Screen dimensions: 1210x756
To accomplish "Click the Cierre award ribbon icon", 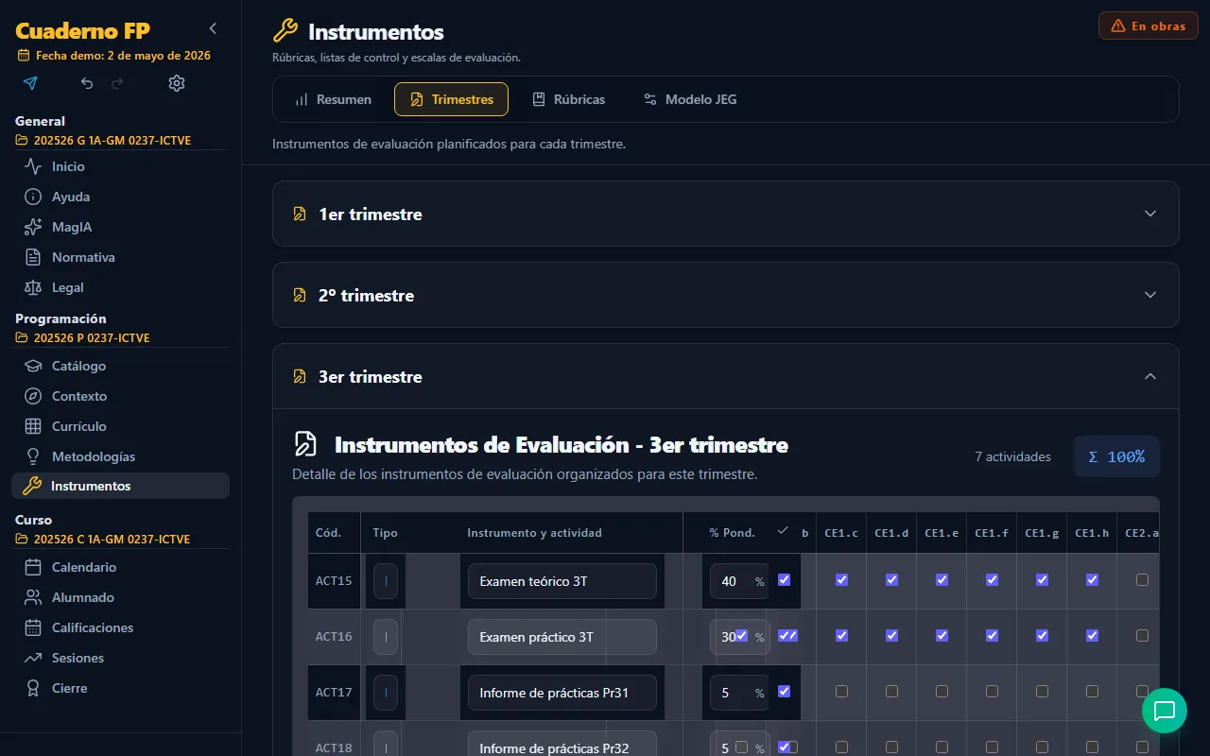I will [33, 688].
